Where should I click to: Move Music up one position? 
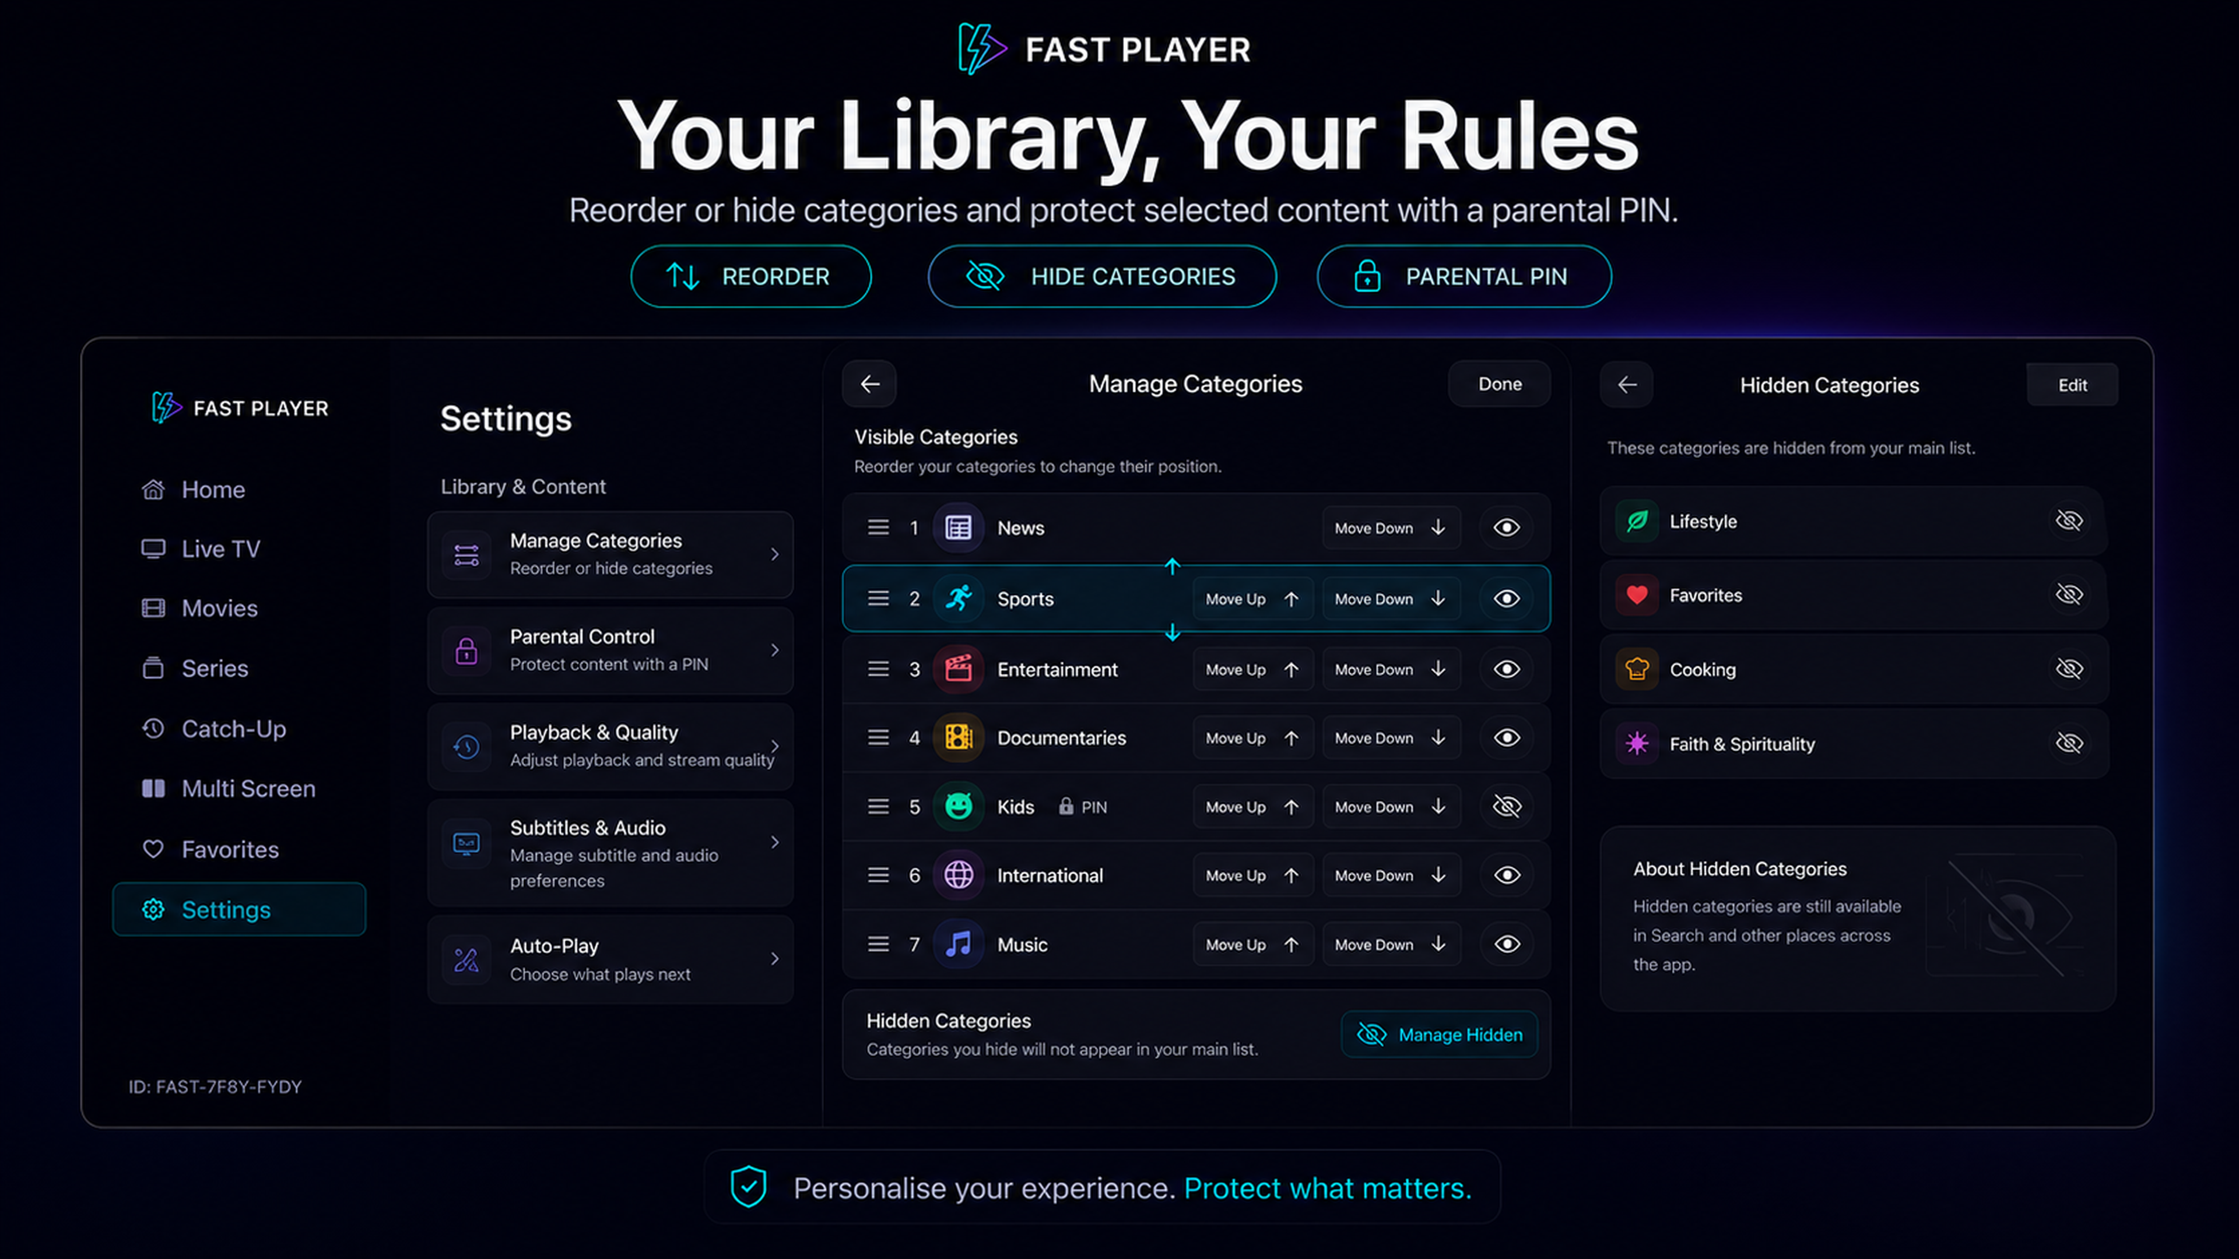click(x=1252, y=944)
